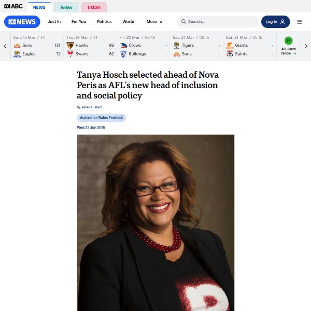
Task: Expand the More dropdown menu
Action: 154,22
